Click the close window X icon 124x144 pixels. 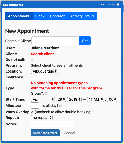point(118,4)
